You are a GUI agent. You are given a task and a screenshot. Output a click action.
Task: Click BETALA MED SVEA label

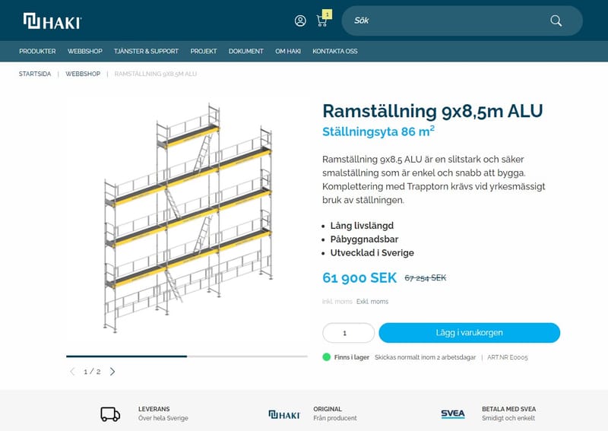point(508,409)
